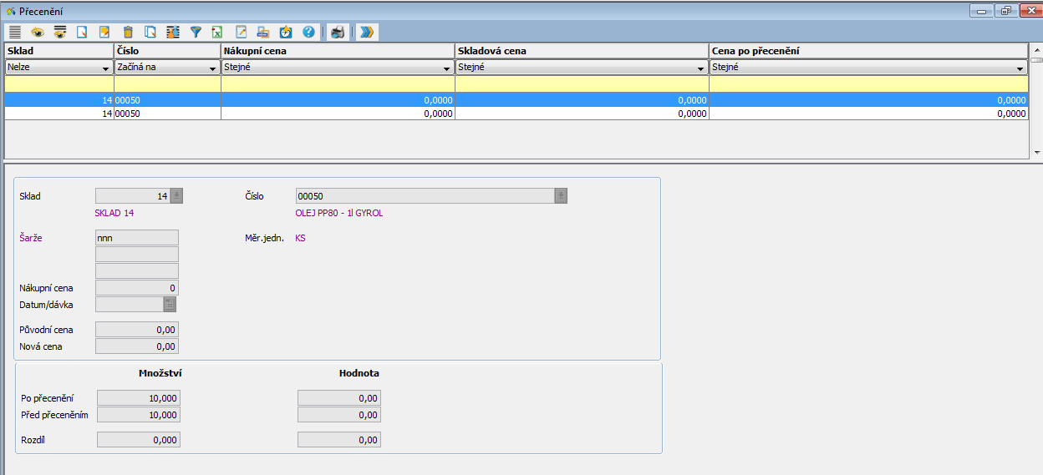Expand the Nákupní cena filter dropdown
Screen dimensions: 1043x475
pyautogui.click(x=447, y=68)
